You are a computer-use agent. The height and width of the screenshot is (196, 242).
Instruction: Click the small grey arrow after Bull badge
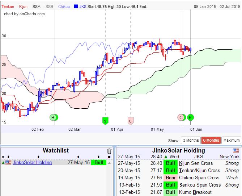[x=110, y=163]
